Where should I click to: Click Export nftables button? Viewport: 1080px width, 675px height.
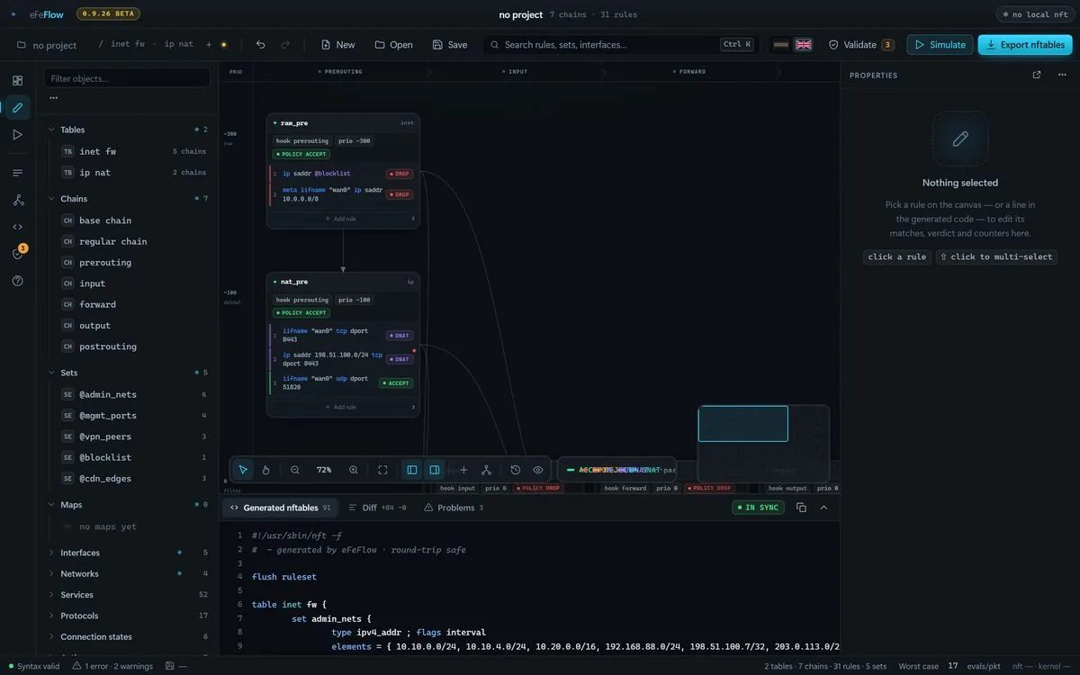(1025, 45)
